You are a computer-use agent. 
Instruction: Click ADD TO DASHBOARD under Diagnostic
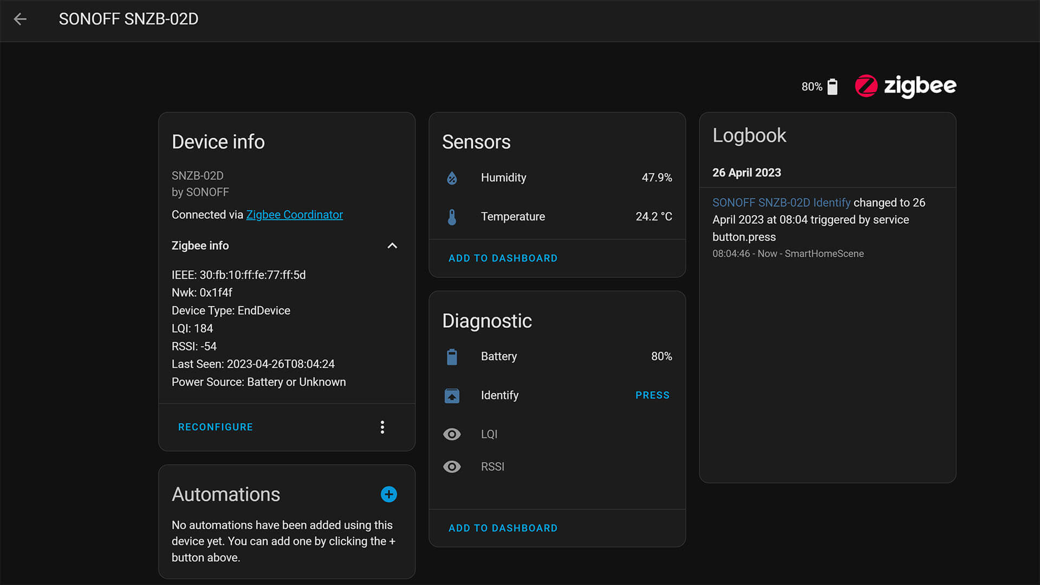pos(503,528)
